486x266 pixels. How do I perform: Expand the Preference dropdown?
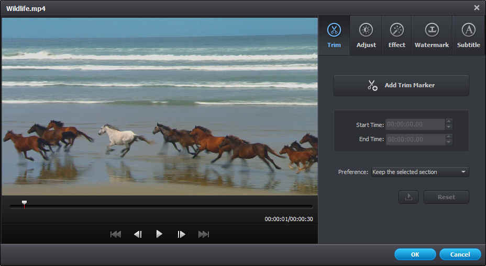[x=420, y=171]
